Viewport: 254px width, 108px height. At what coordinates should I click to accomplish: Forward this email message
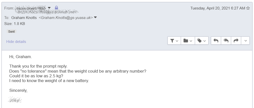pyautogui.click(x=236, y=41)
